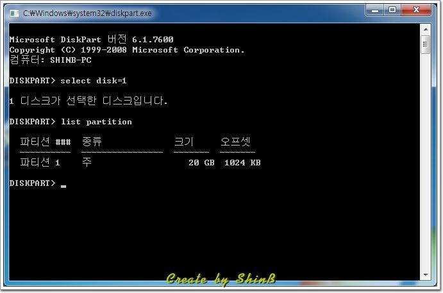Click the 'list partition' command text
443x293 pixels.
pyautogui.click(x=96, y=122)
